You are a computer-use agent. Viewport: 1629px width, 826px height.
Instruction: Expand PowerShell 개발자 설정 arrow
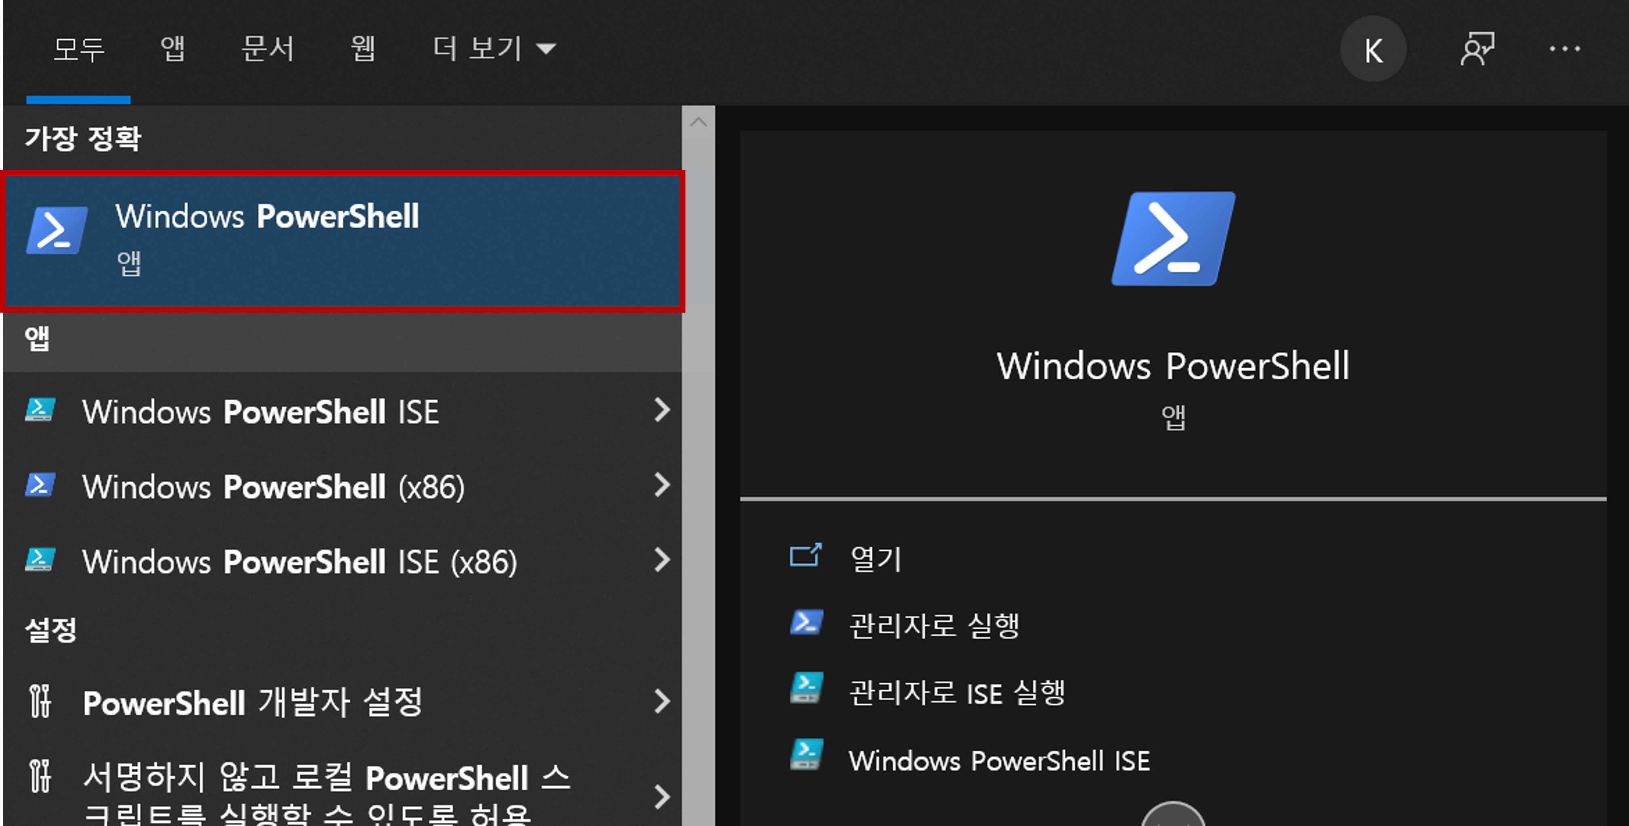(x=662, y=702)
